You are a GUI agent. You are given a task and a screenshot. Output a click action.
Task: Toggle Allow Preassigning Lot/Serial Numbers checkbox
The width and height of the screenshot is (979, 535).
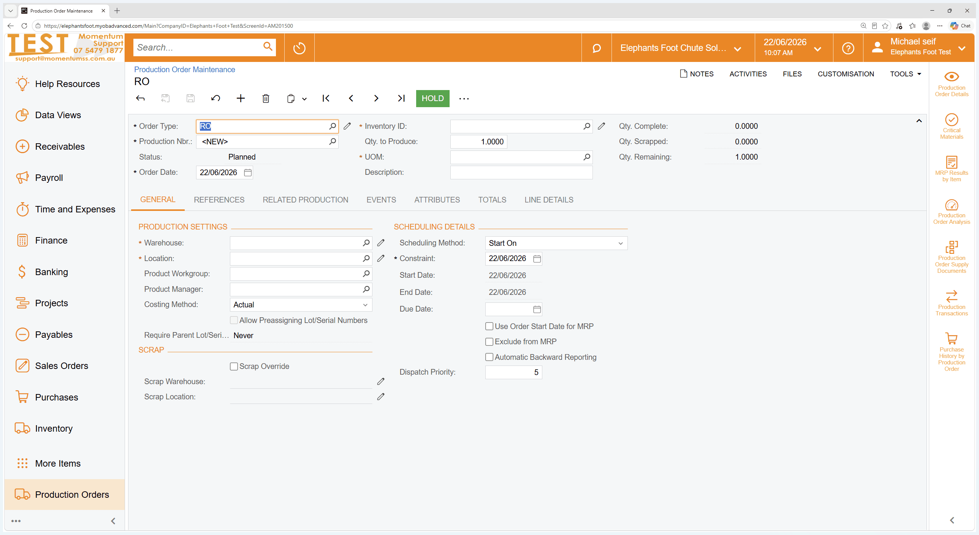tap(234, 320)
